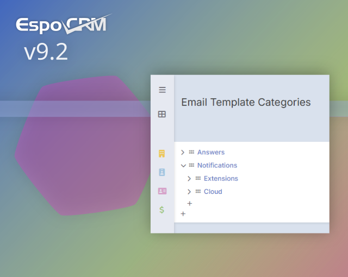The image size is (348, 277).
Task: Collapse the Notifications category
Action: [183, 166]
